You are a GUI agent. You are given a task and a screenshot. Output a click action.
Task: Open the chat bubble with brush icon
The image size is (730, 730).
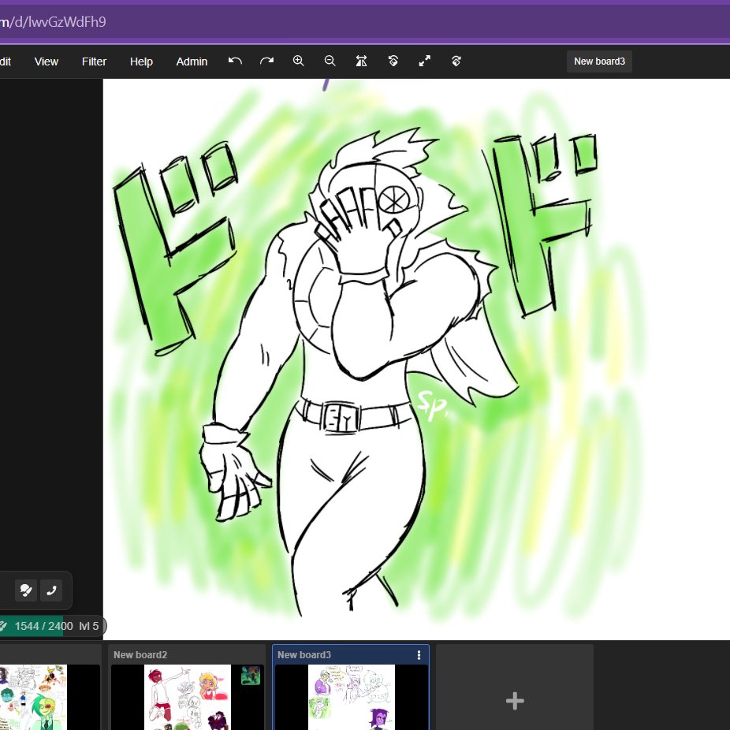point(26,590)
